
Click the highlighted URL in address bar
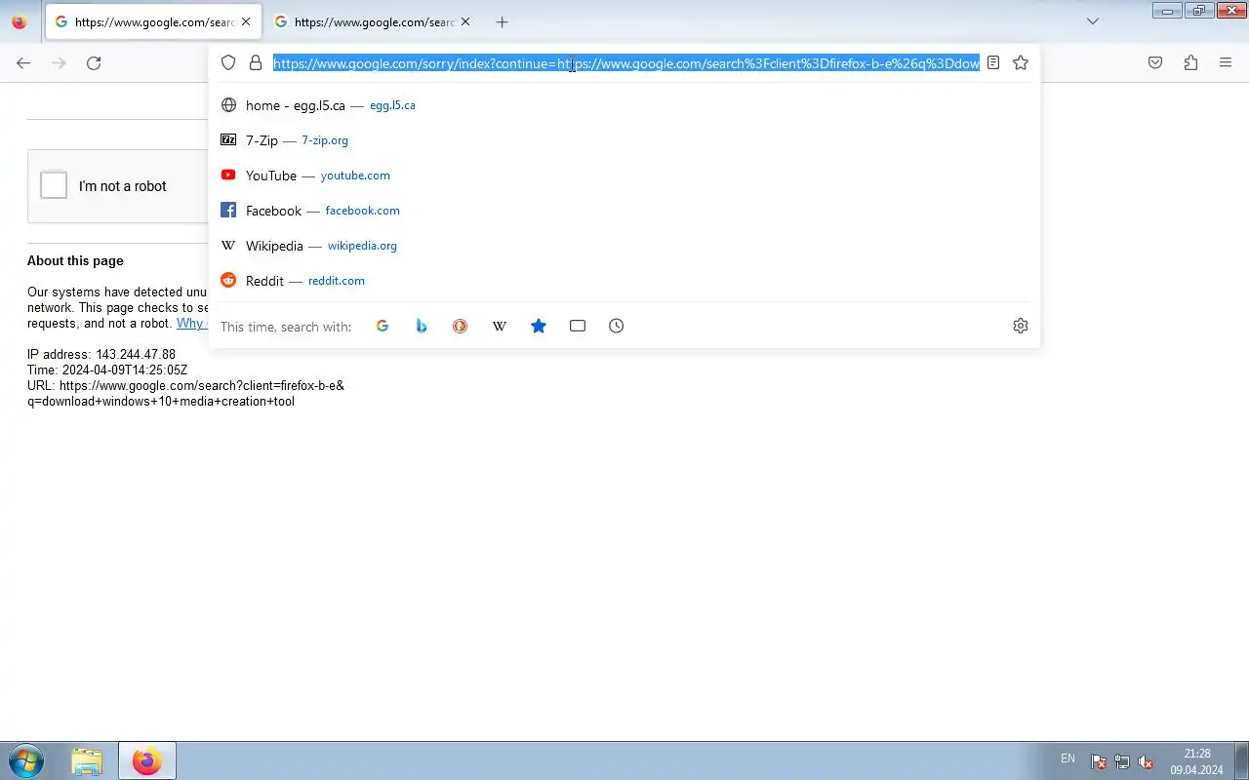pos(626,63)
